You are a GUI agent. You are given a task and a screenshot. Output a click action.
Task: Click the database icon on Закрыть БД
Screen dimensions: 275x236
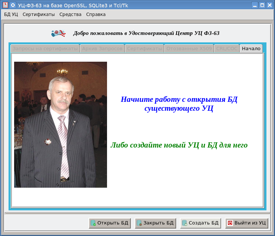point(139,223)
